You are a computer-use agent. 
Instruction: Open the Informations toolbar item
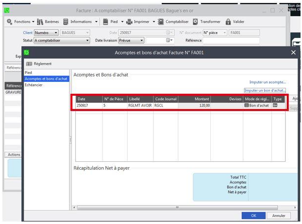66,22
